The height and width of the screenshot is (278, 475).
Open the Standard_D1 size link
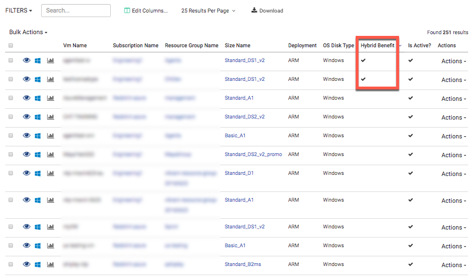[239, 173]
